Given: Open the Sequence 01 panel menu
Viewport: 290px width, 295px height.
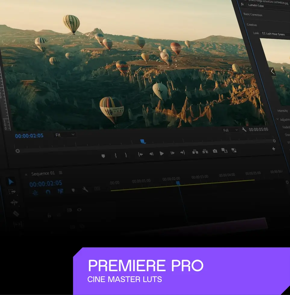Looking at the screenshot, I should pyautogui.click(x=61, y=173).
